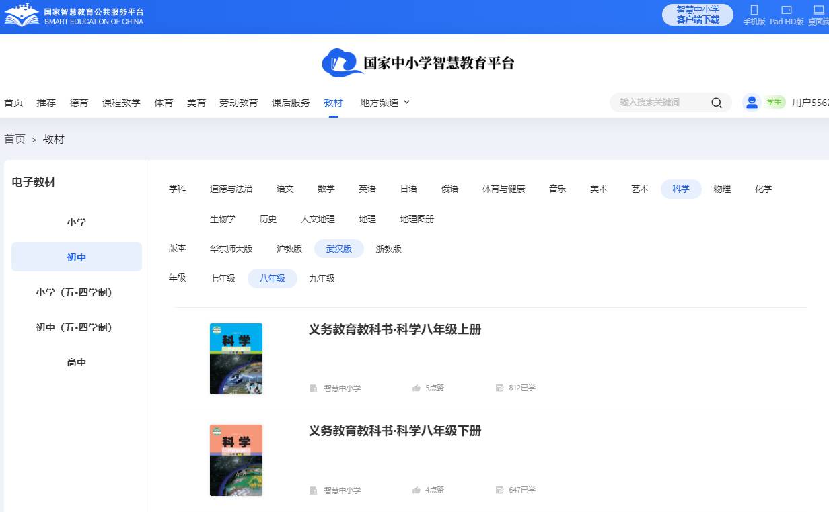Open the 推荐 nav tab
The width and height of the screenshot is (829, 512).
click(x=46, y=103)
